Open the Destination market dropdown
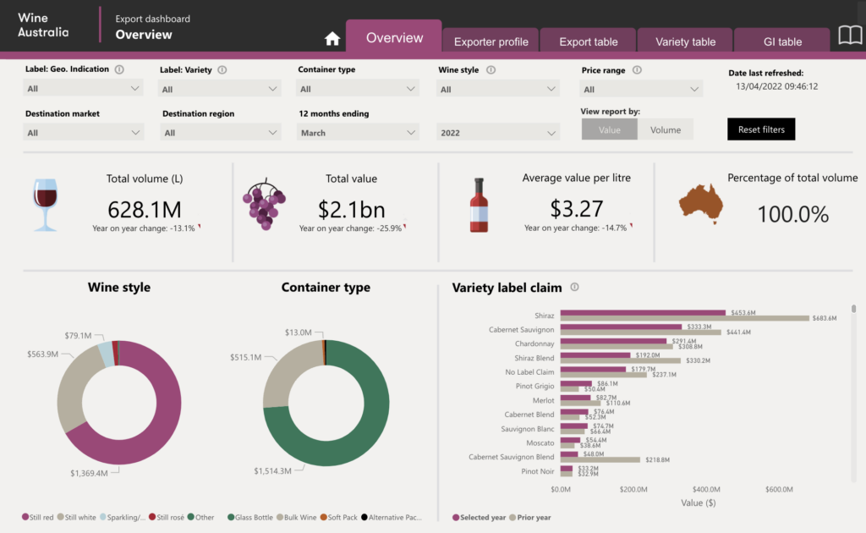 tap(83, 132)
